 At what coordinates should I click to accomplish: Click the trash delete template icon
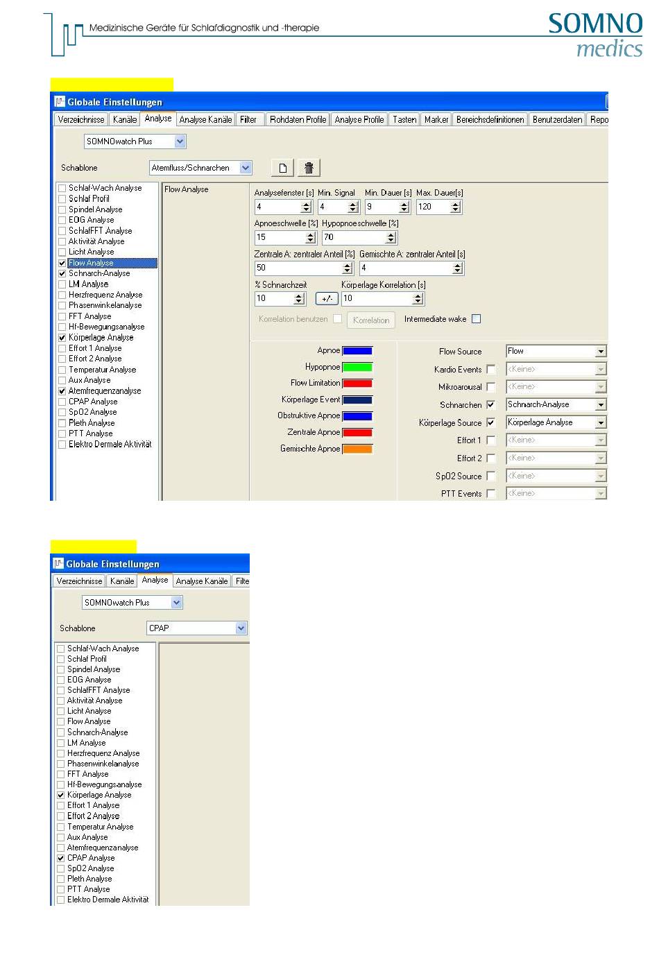pos(309,167)
